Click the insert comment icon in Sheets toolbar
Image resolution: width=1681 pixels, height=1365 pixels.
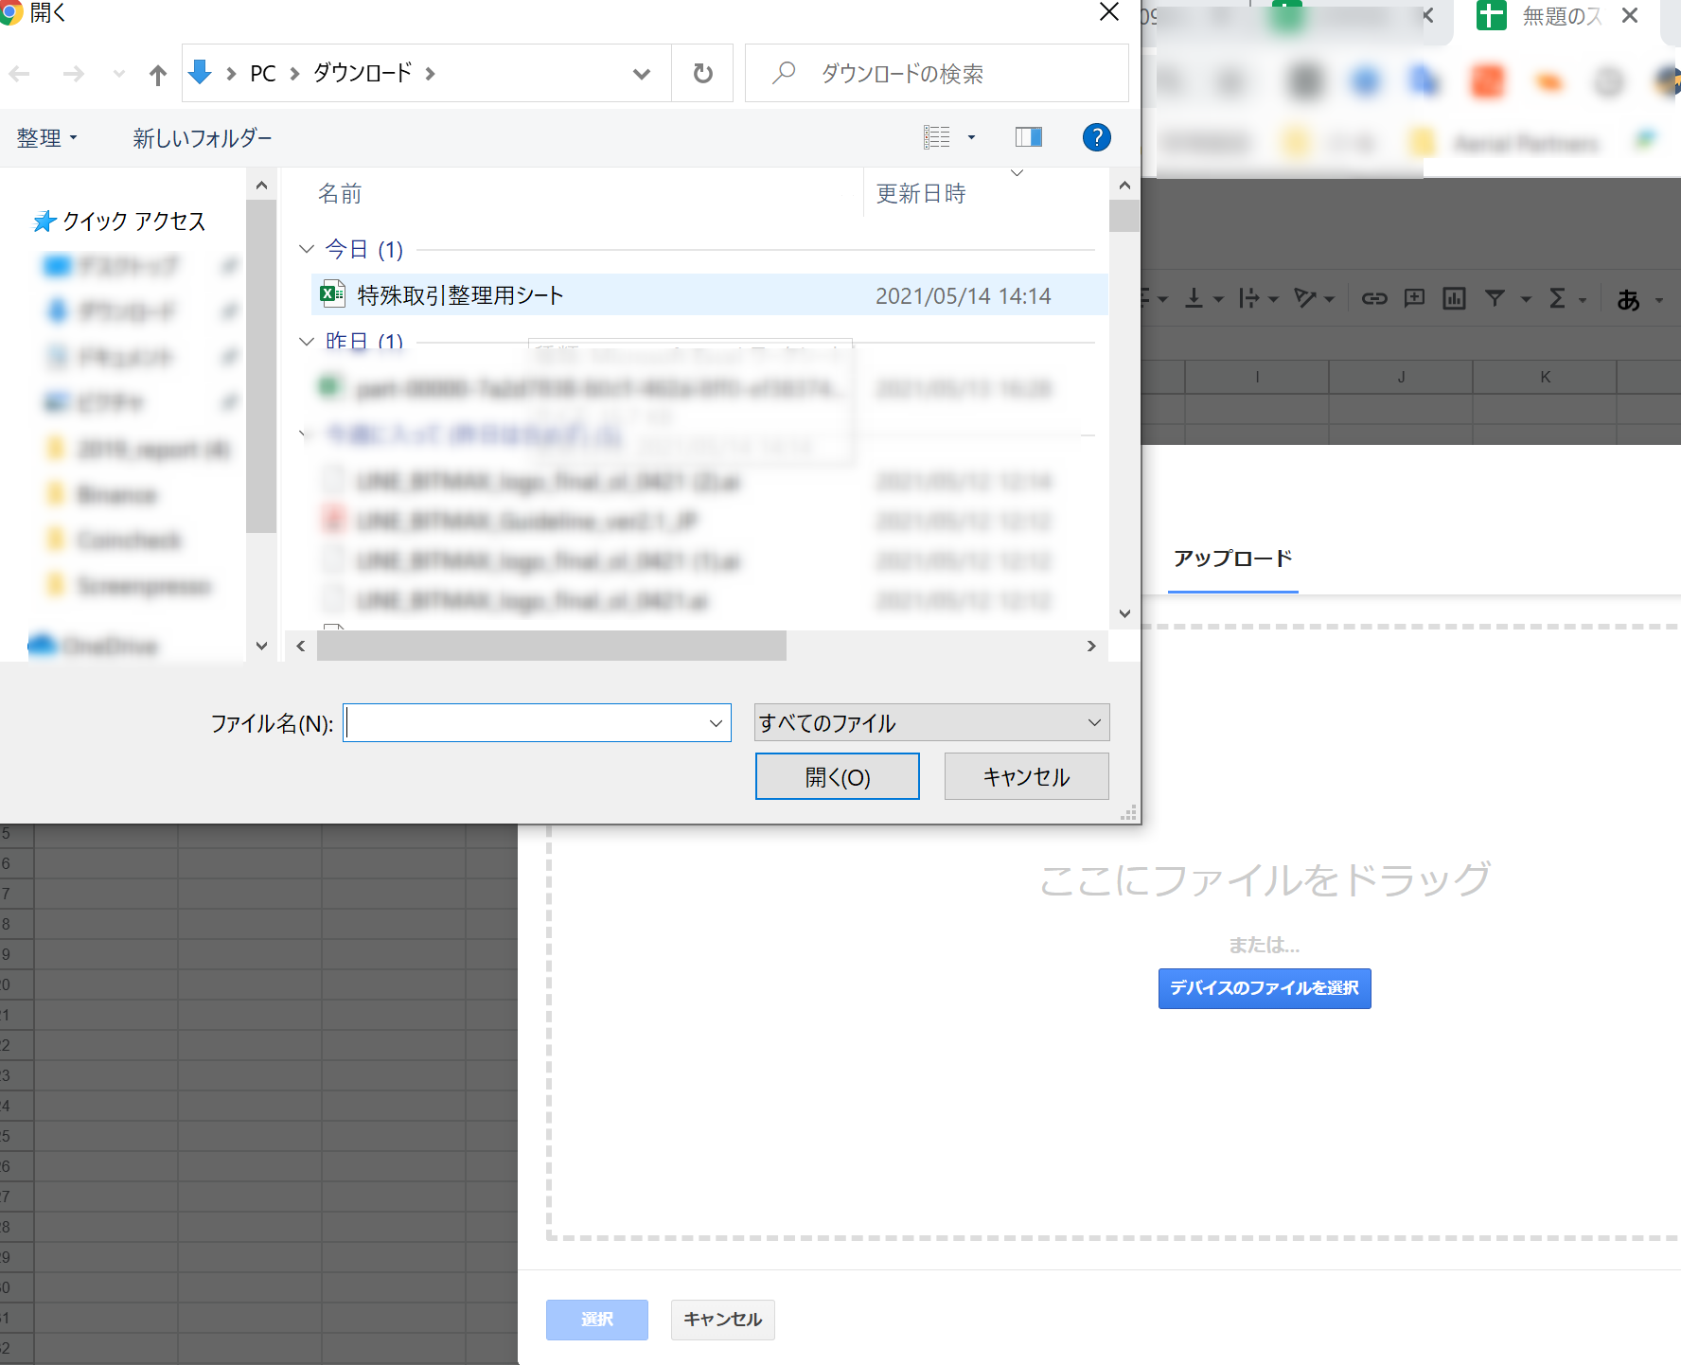click(1414, 299)
